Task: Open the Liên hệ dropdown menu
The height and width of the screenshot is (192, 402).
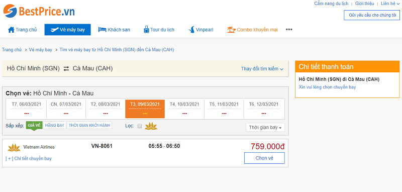Action: click(390, 4)
